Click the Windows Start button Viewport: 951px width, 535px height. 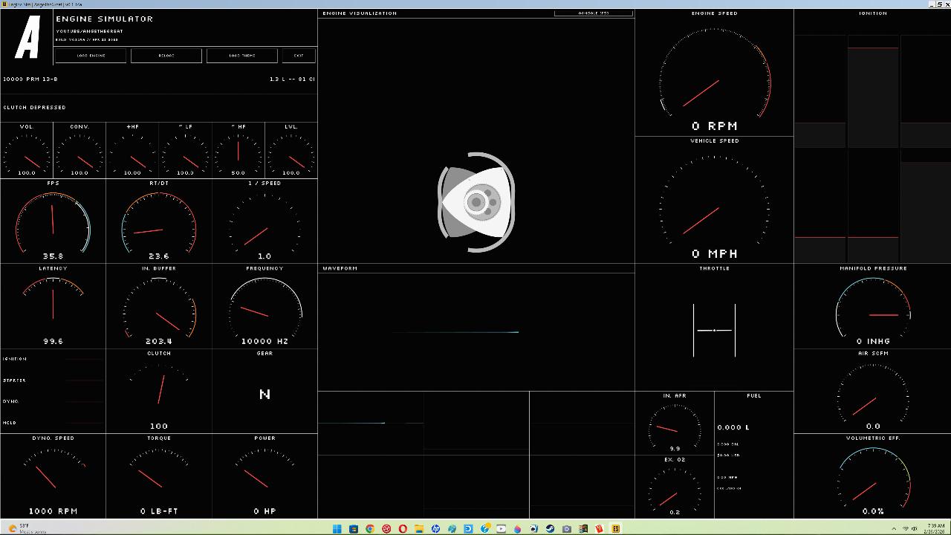click(337, 529)
